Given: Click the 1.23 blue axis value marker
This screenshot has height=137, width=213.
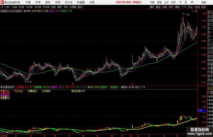Looking at the screenshot, I should tap(202, 110).
